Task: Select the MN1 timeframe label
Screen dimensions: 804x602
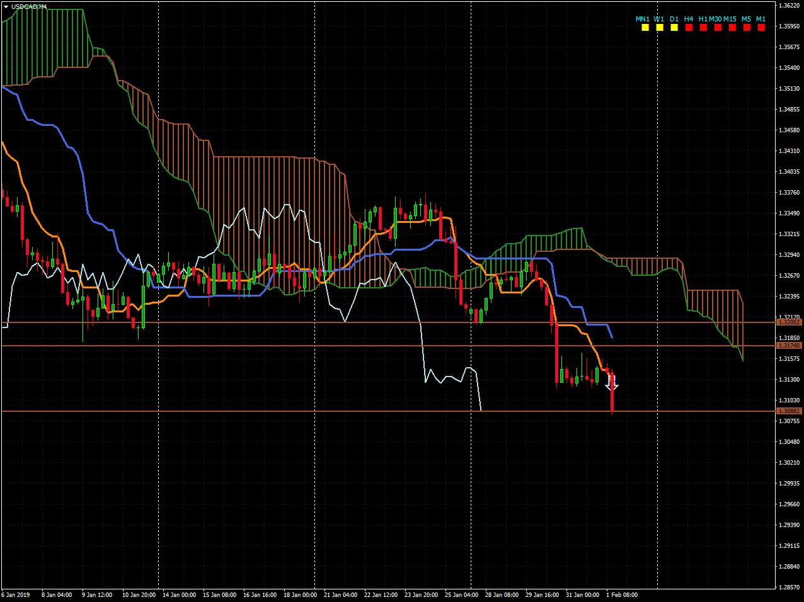Action: pyautogui.click(x=642, y=19)
